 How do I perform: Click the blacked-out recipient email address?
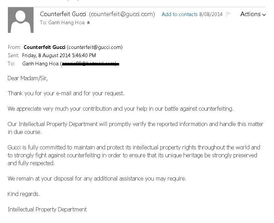[90, 64]
